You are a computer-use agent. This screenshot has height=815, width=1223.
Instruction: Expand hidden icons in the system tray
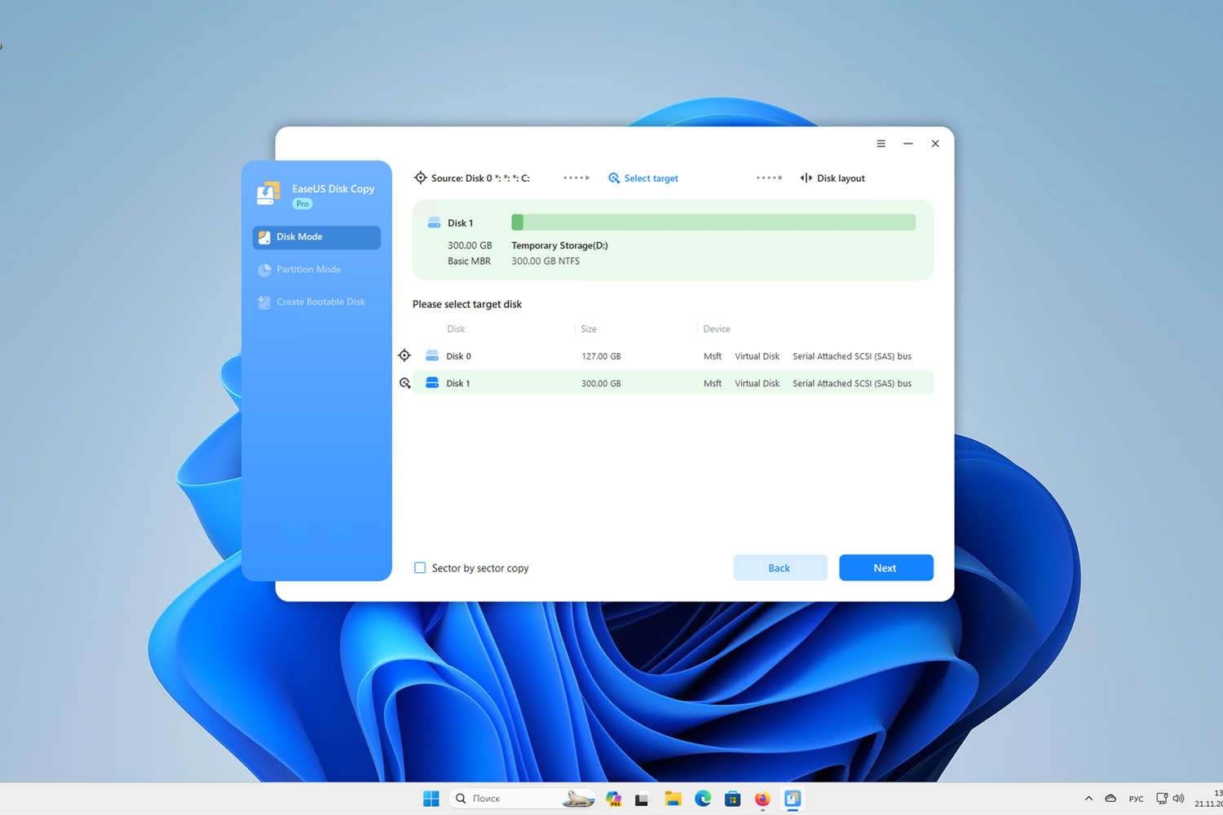coord(1088,799)
